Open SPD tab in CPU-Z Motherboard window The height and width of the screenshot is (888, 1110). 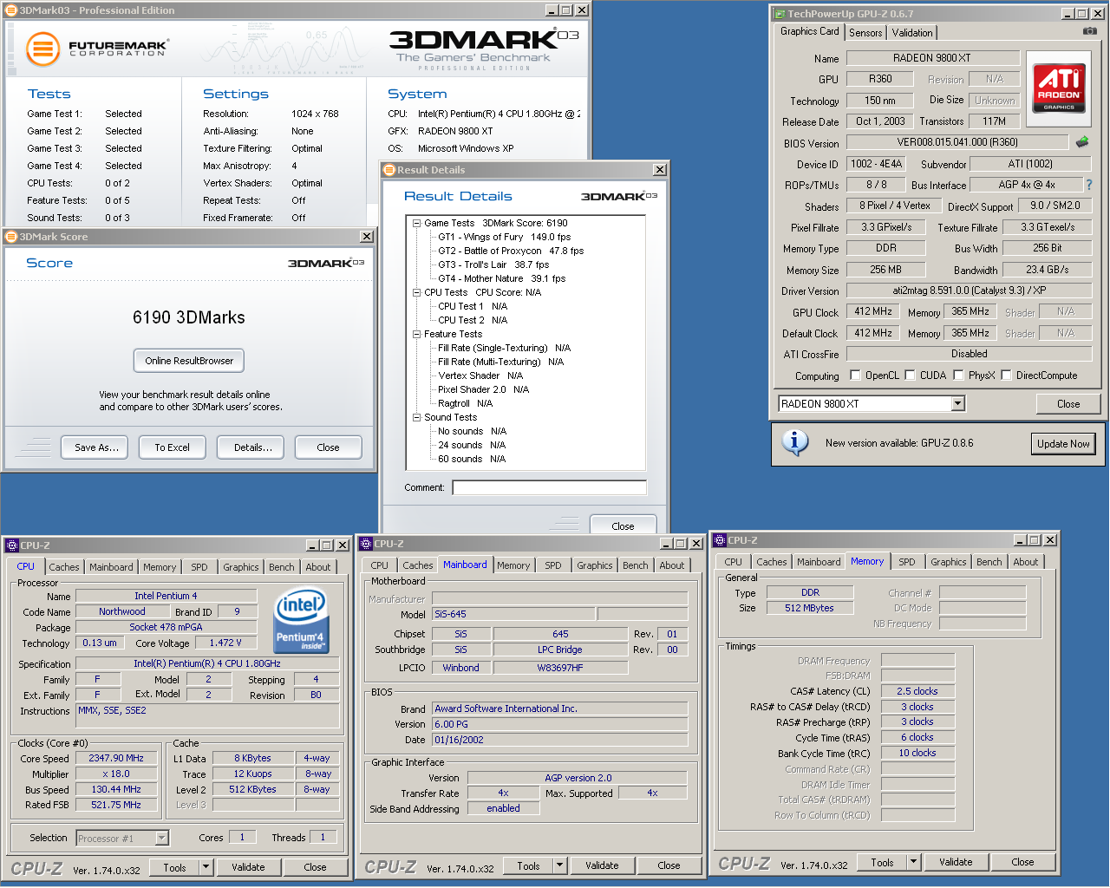coord(553,565)
